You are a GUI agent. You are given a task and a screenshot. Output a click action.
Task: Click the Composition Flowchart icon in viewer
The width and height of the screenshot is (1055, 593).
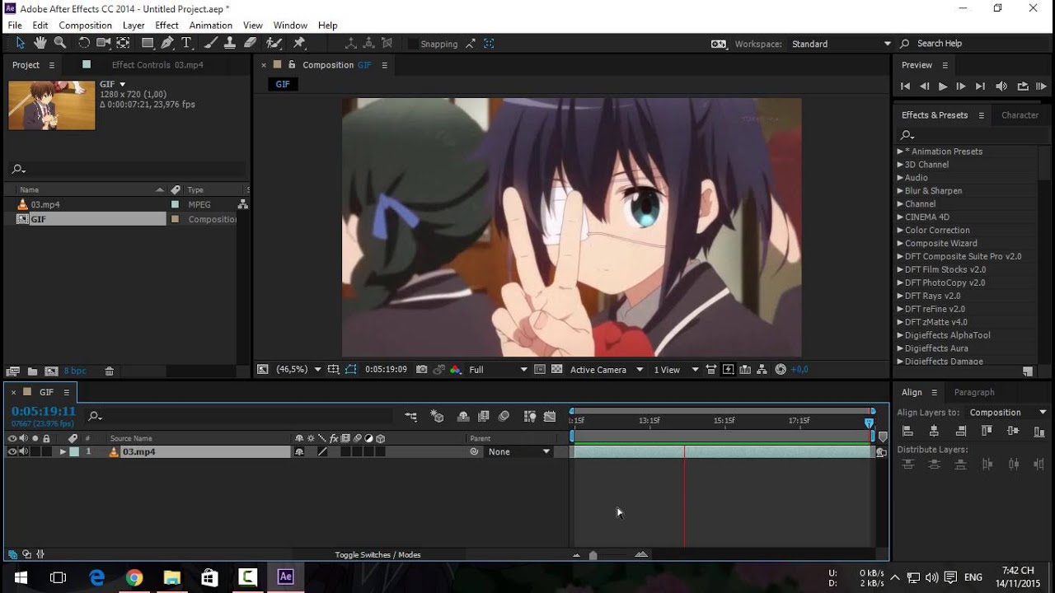pos(762,370)
